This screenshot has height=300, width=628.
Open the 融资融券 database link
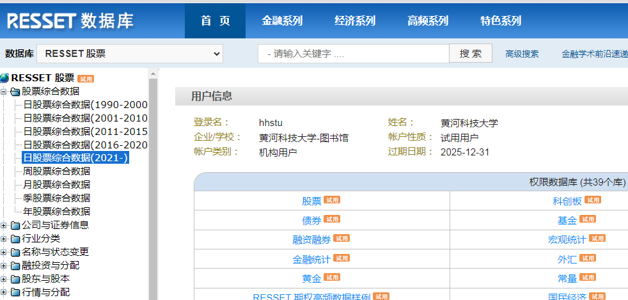311,239
